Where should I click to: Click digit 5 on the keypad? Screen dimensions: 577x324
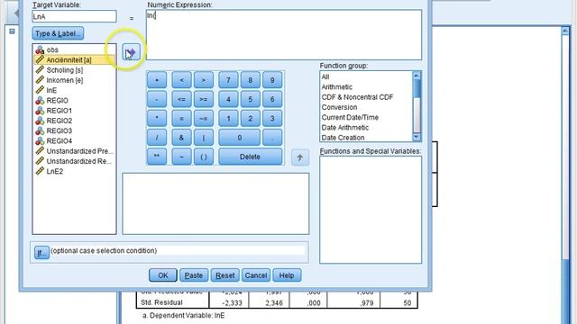(251, 99)
